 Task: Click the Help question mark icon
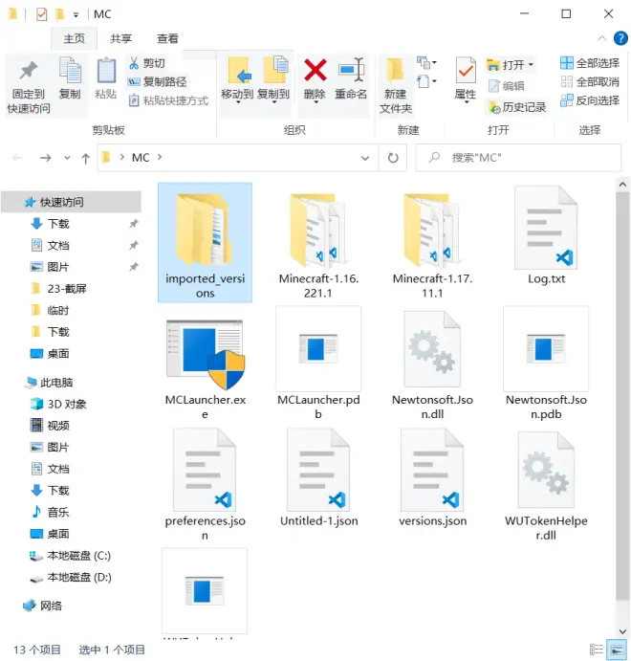click(x=620, y=38)
